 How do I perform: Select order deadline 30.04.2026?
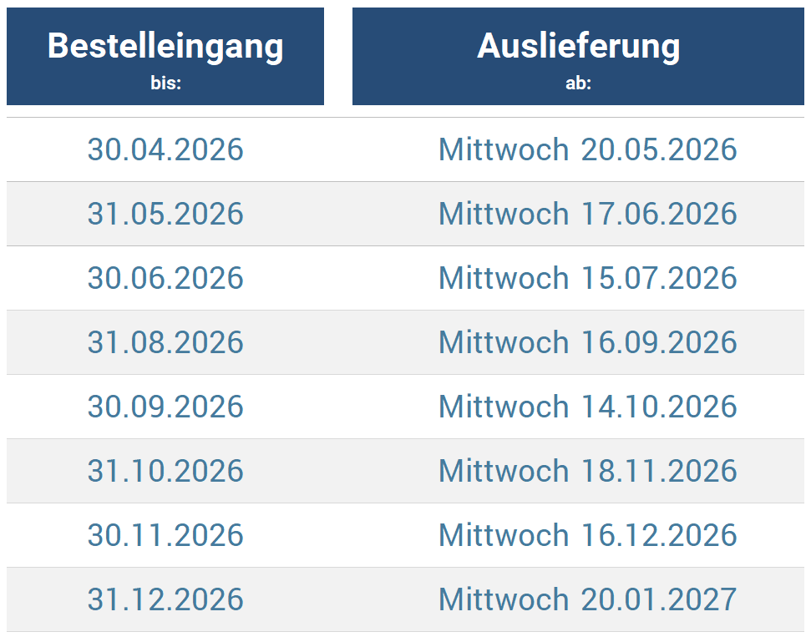(165, 149)
